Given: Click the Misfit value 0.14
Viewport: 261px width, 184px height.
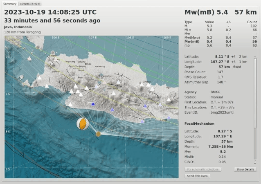Looking at the screenshot, I should pos(222,157).
